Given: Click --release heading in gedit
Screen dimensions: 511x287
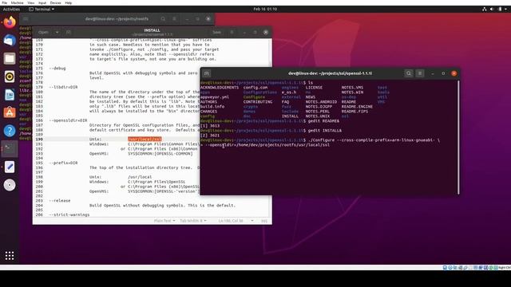Looking at the screenshot, I should click(59, 201).
